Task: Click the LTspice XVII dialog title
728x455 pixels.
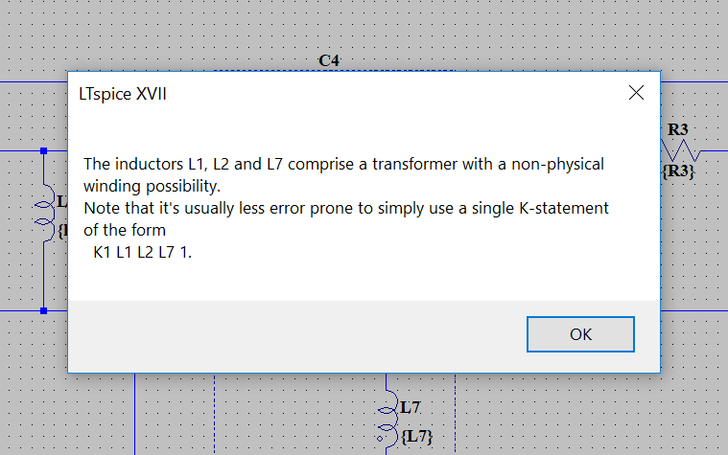Action: click(123, 94)
